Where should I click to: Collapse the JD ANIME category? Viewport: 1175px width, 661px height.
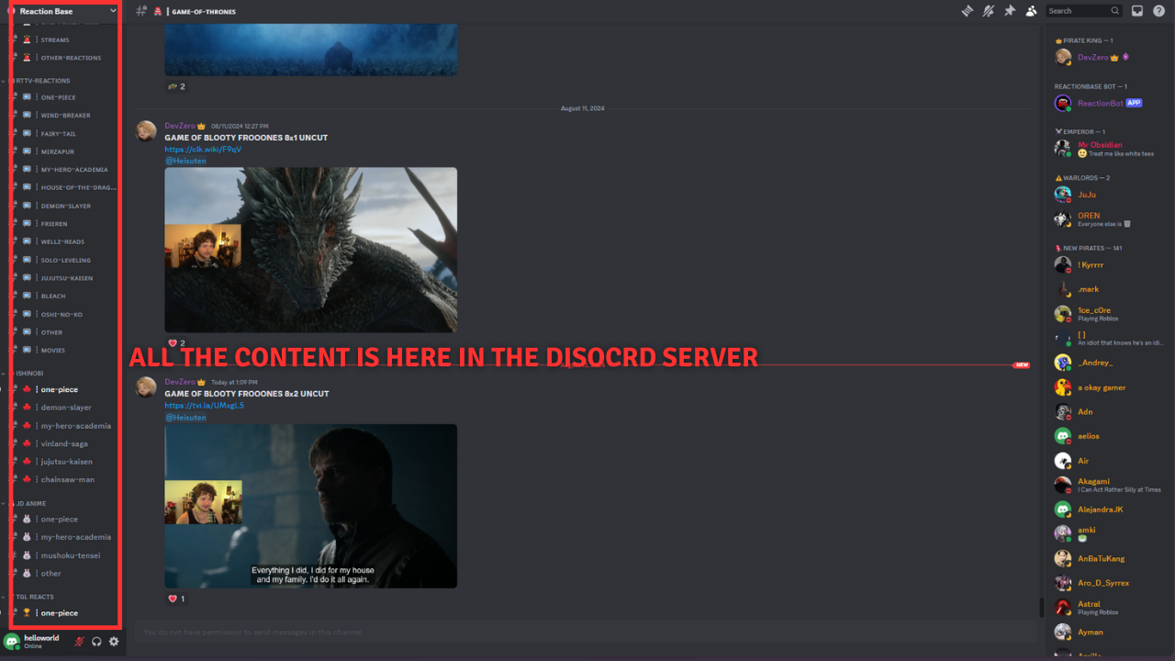(29, 503)
